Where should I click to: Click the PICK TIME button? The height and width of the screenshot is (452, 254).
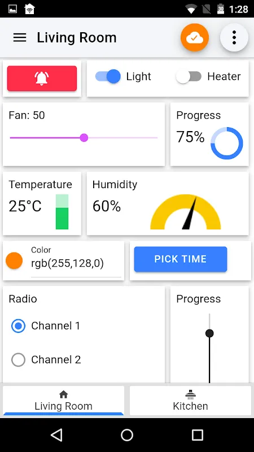tap(181, 259)
